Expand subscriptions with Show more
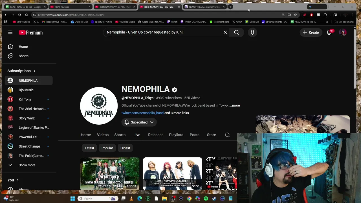Viewport: 361px width, 203px height. (x=28, y=165)
